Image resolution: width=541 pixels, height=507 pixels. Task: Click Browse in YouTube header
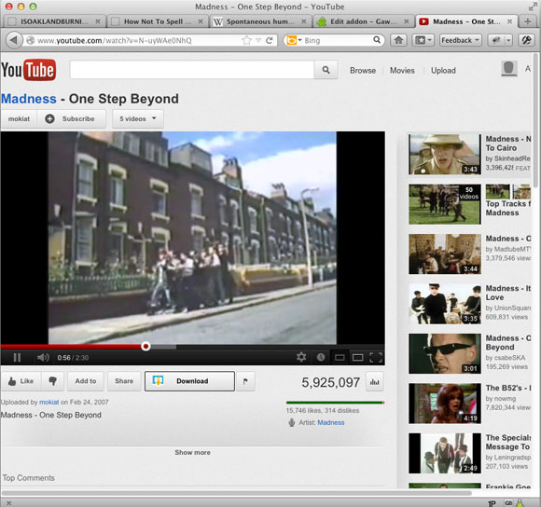pyautogui.click(x=363, y=70)
